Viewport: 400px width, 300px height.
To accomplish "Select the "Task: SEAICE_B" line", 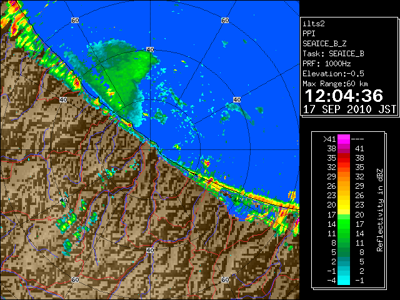I will (x=333, y=54).
